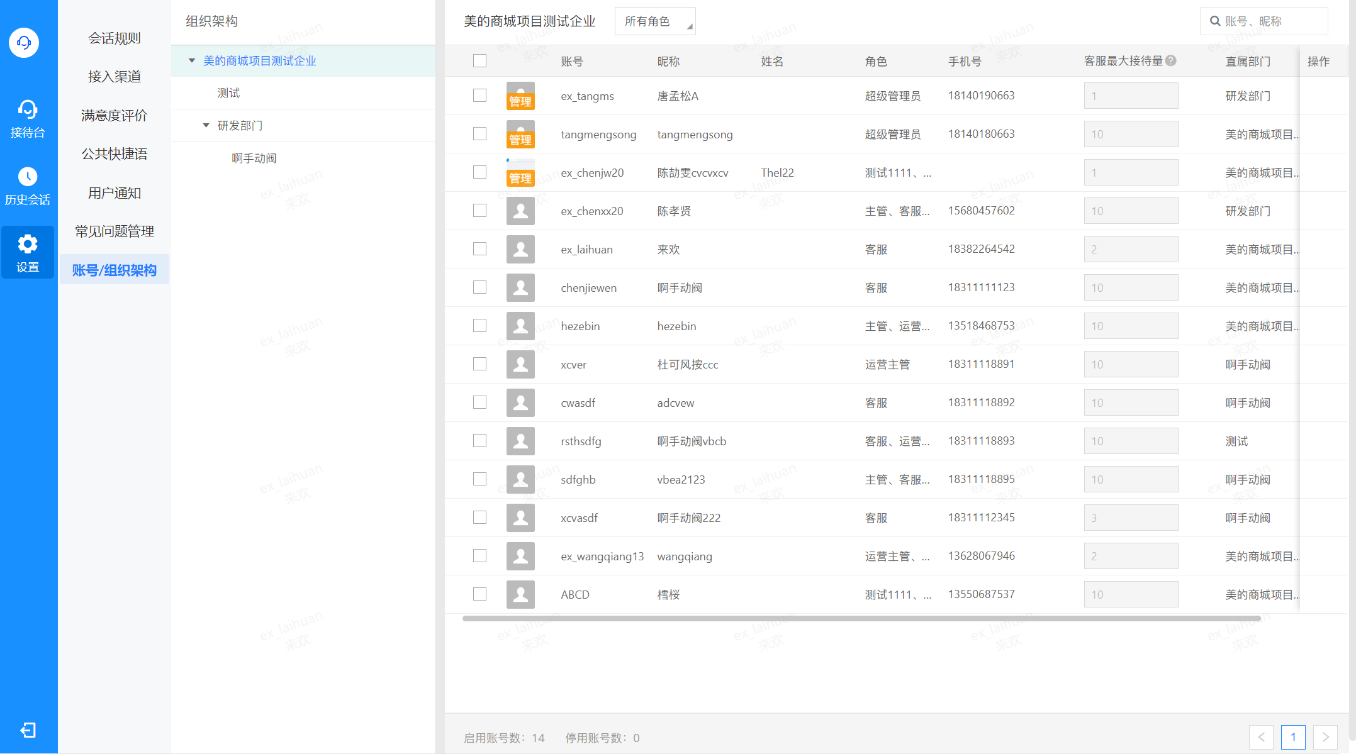Click max reception field for ex_laihuan
Screen dimensions: 1356x754
pyautogui.click(x=1131, y=250)
